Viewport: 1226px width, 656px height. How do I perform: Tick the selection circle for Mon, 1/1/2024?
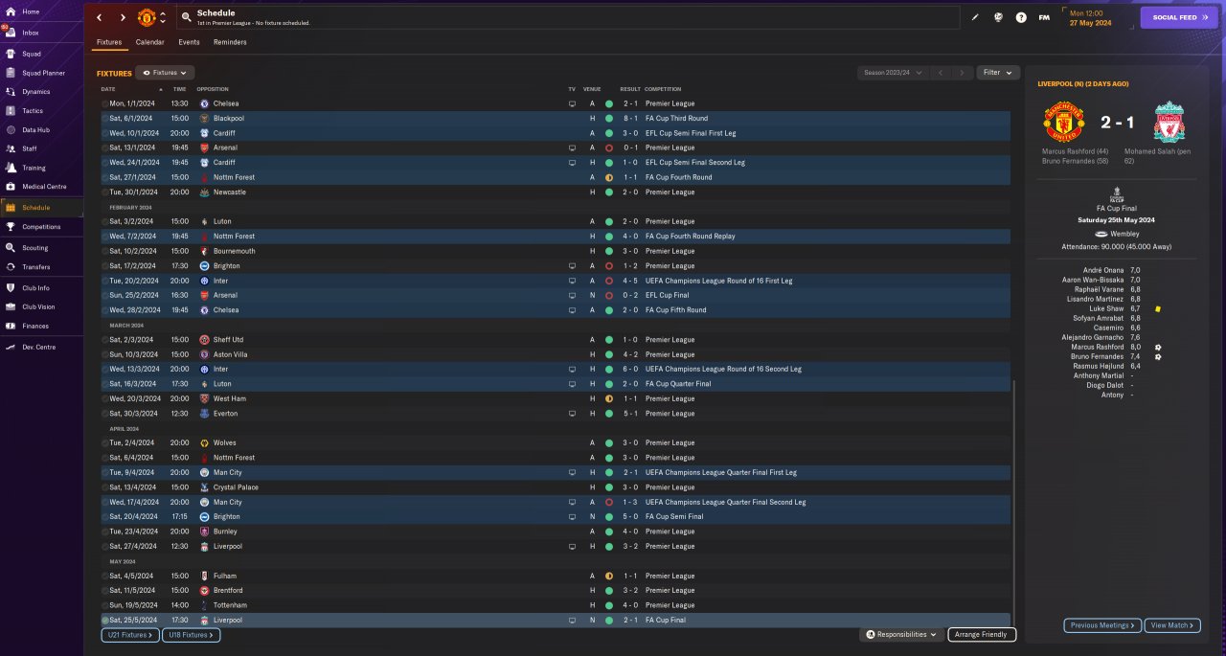click(x=105, y=103)
